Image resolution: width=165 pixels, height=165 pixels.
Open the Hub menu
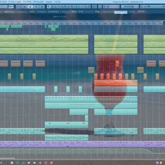tap(49, 2)
